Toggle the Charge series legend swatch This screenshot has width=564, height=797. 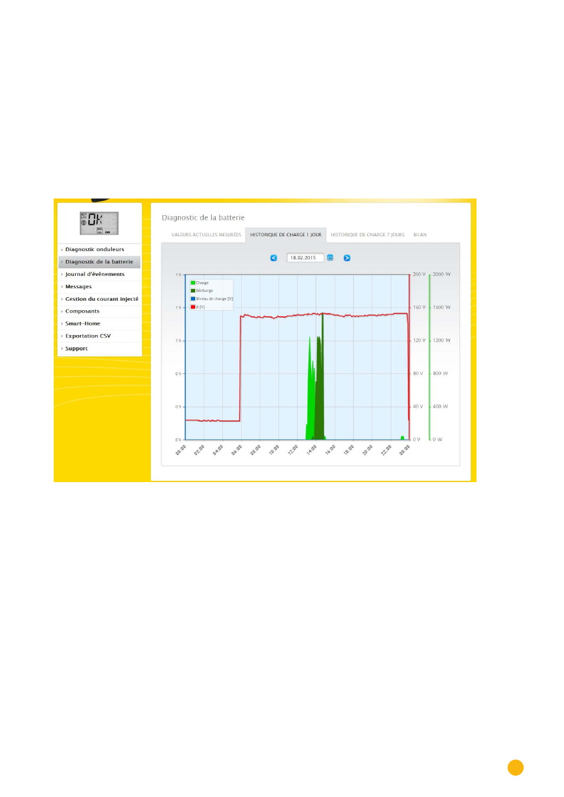(193, 283)
